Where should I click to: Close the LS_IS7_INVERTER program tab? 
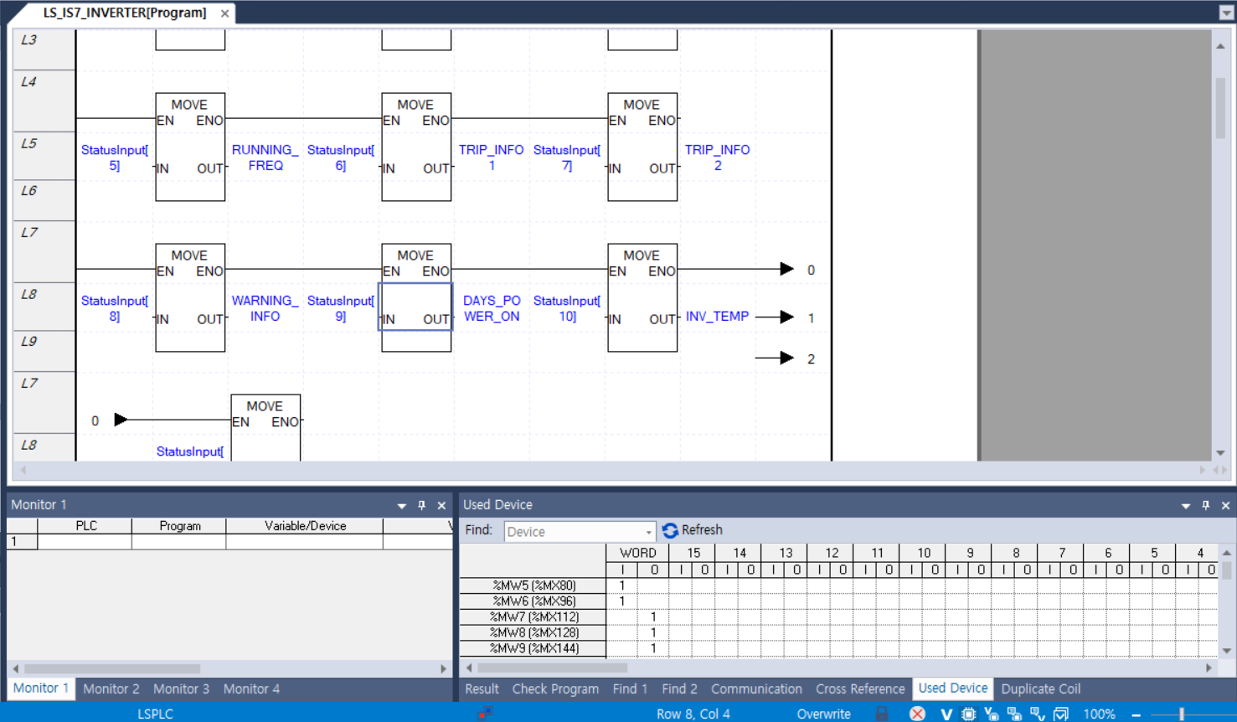coord(224,13)
